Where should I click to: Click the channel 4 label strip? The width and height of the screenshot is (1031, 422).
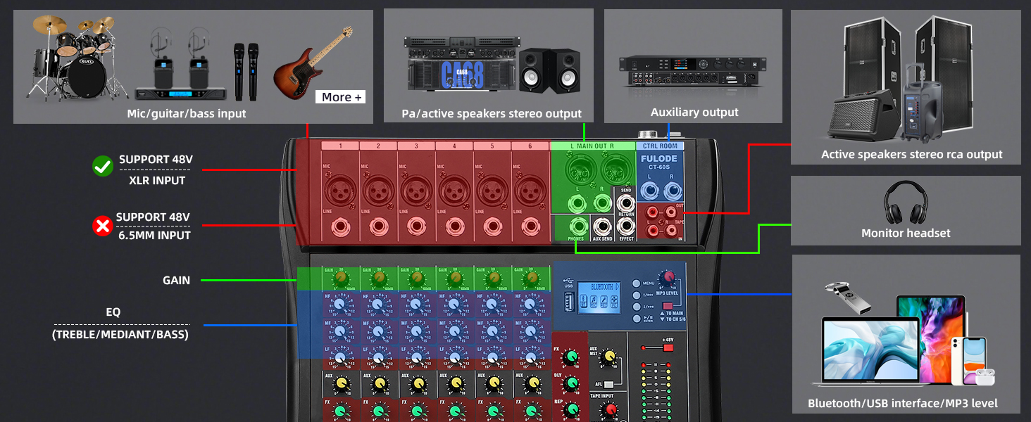(x=454, y=146)
